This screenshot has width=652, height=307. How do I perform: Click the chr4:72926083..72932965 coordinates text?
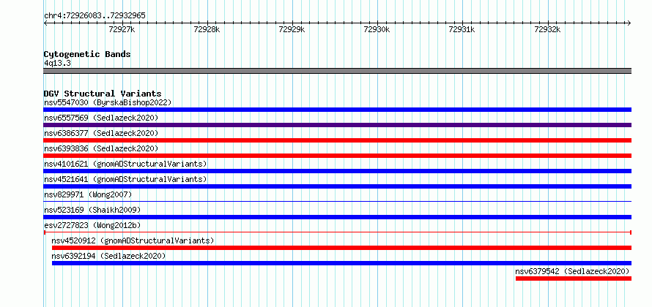tap(95, 16)
